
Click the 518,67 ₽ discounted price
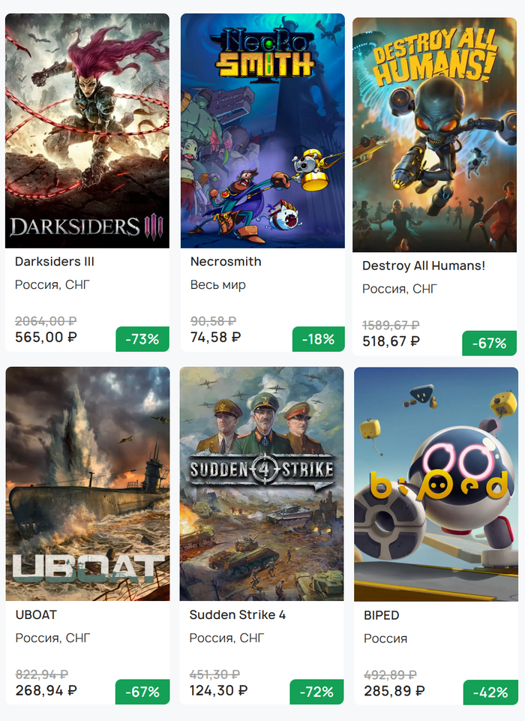point(391,341)
